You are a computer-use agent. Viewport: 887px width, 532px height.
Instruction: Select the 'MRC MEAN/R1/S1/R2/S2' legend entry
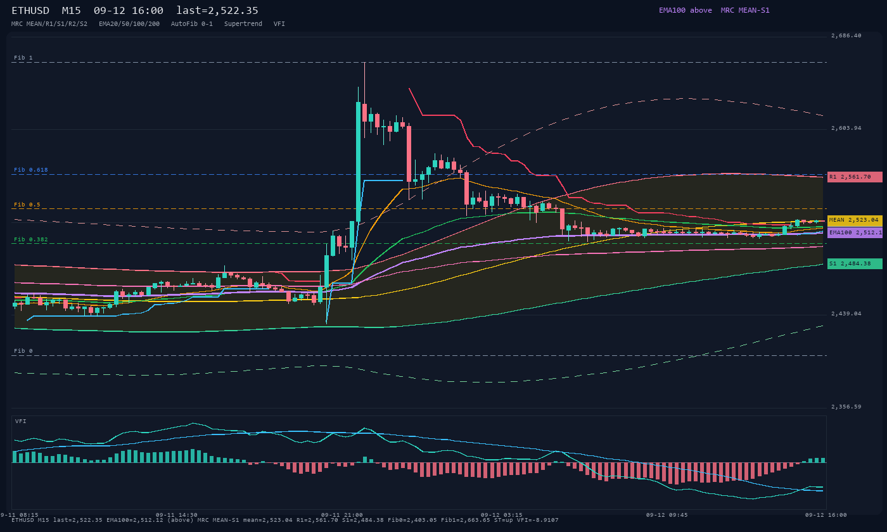[x=49, y=23]
